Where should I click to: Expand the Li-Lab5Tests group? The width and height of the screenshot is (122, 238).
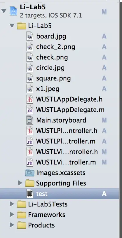12,204
